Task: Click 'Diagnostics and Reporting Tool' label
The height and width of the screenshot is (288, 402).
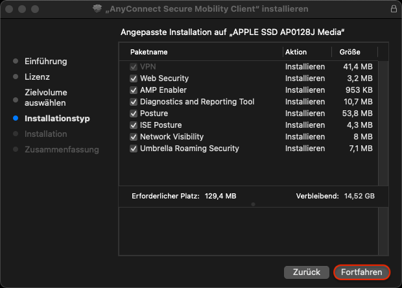Action: [197, 102]
